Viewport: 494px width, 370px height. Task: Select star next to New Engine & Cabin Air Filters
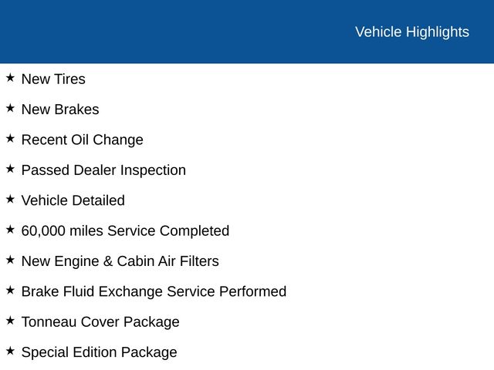10,260
